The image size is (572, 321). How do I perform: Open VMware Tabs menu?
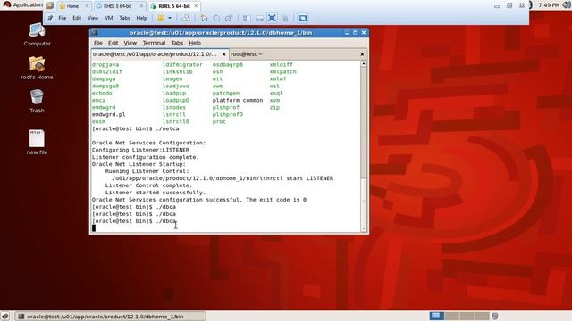[x=124, y=18]
